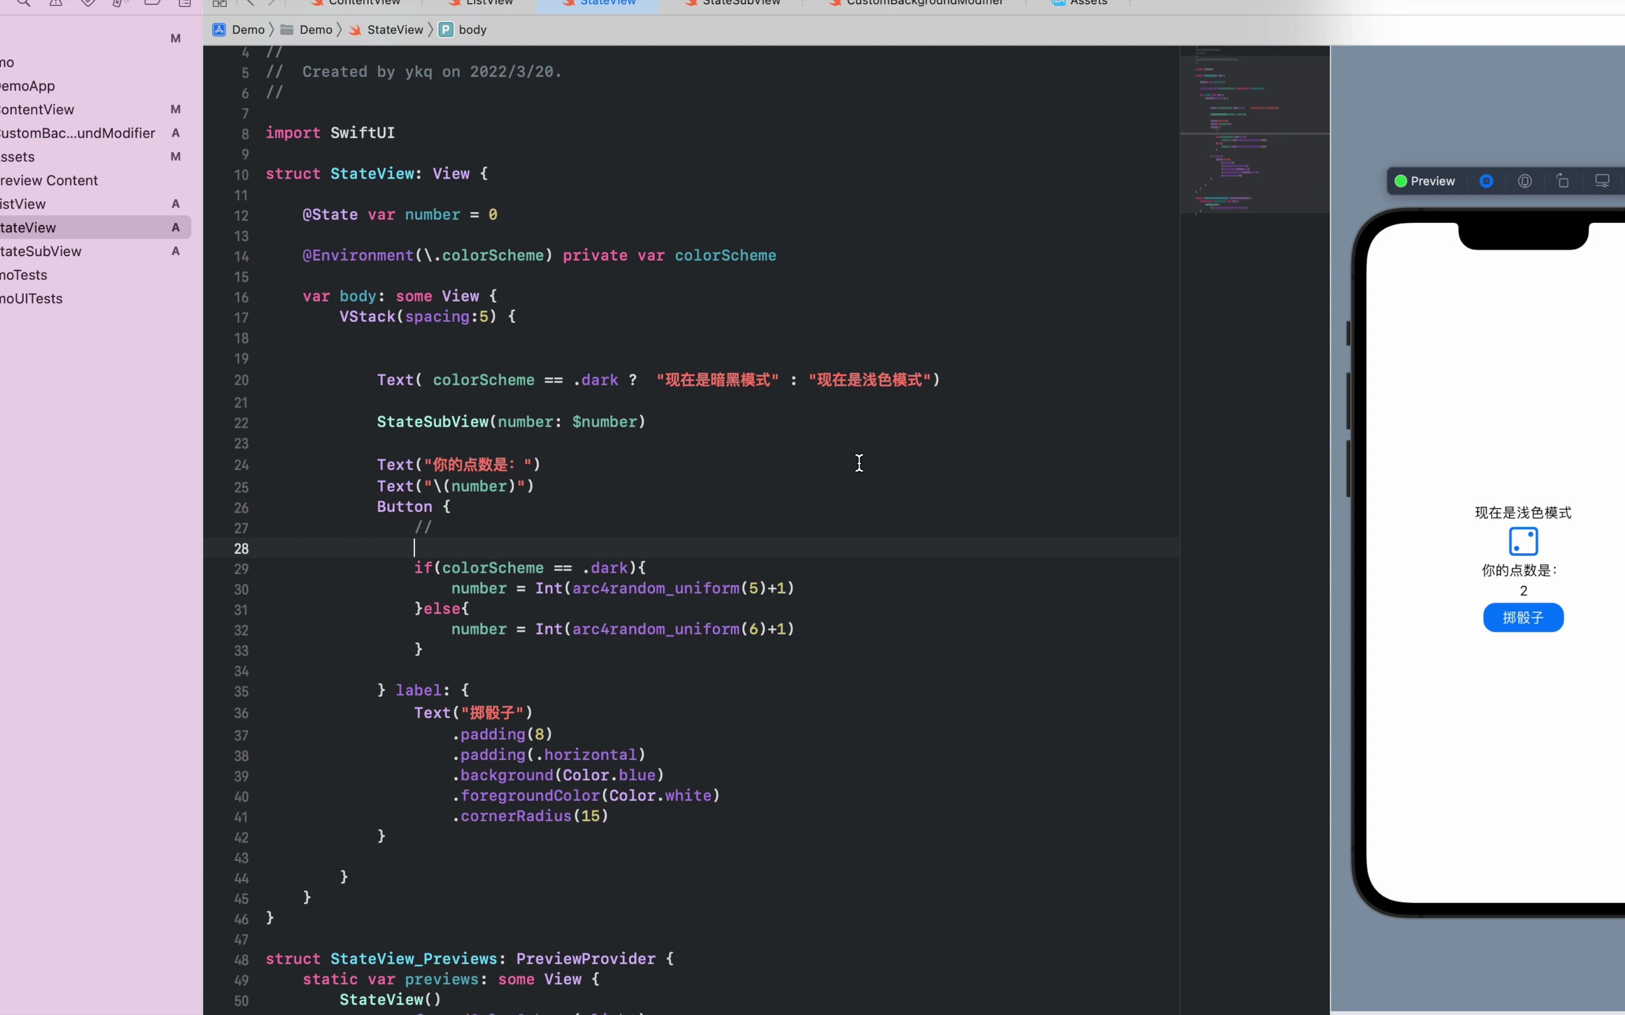Open the report navigator icon
This screenshot has height=1015, width=1625.
click(x=185, y=3)
